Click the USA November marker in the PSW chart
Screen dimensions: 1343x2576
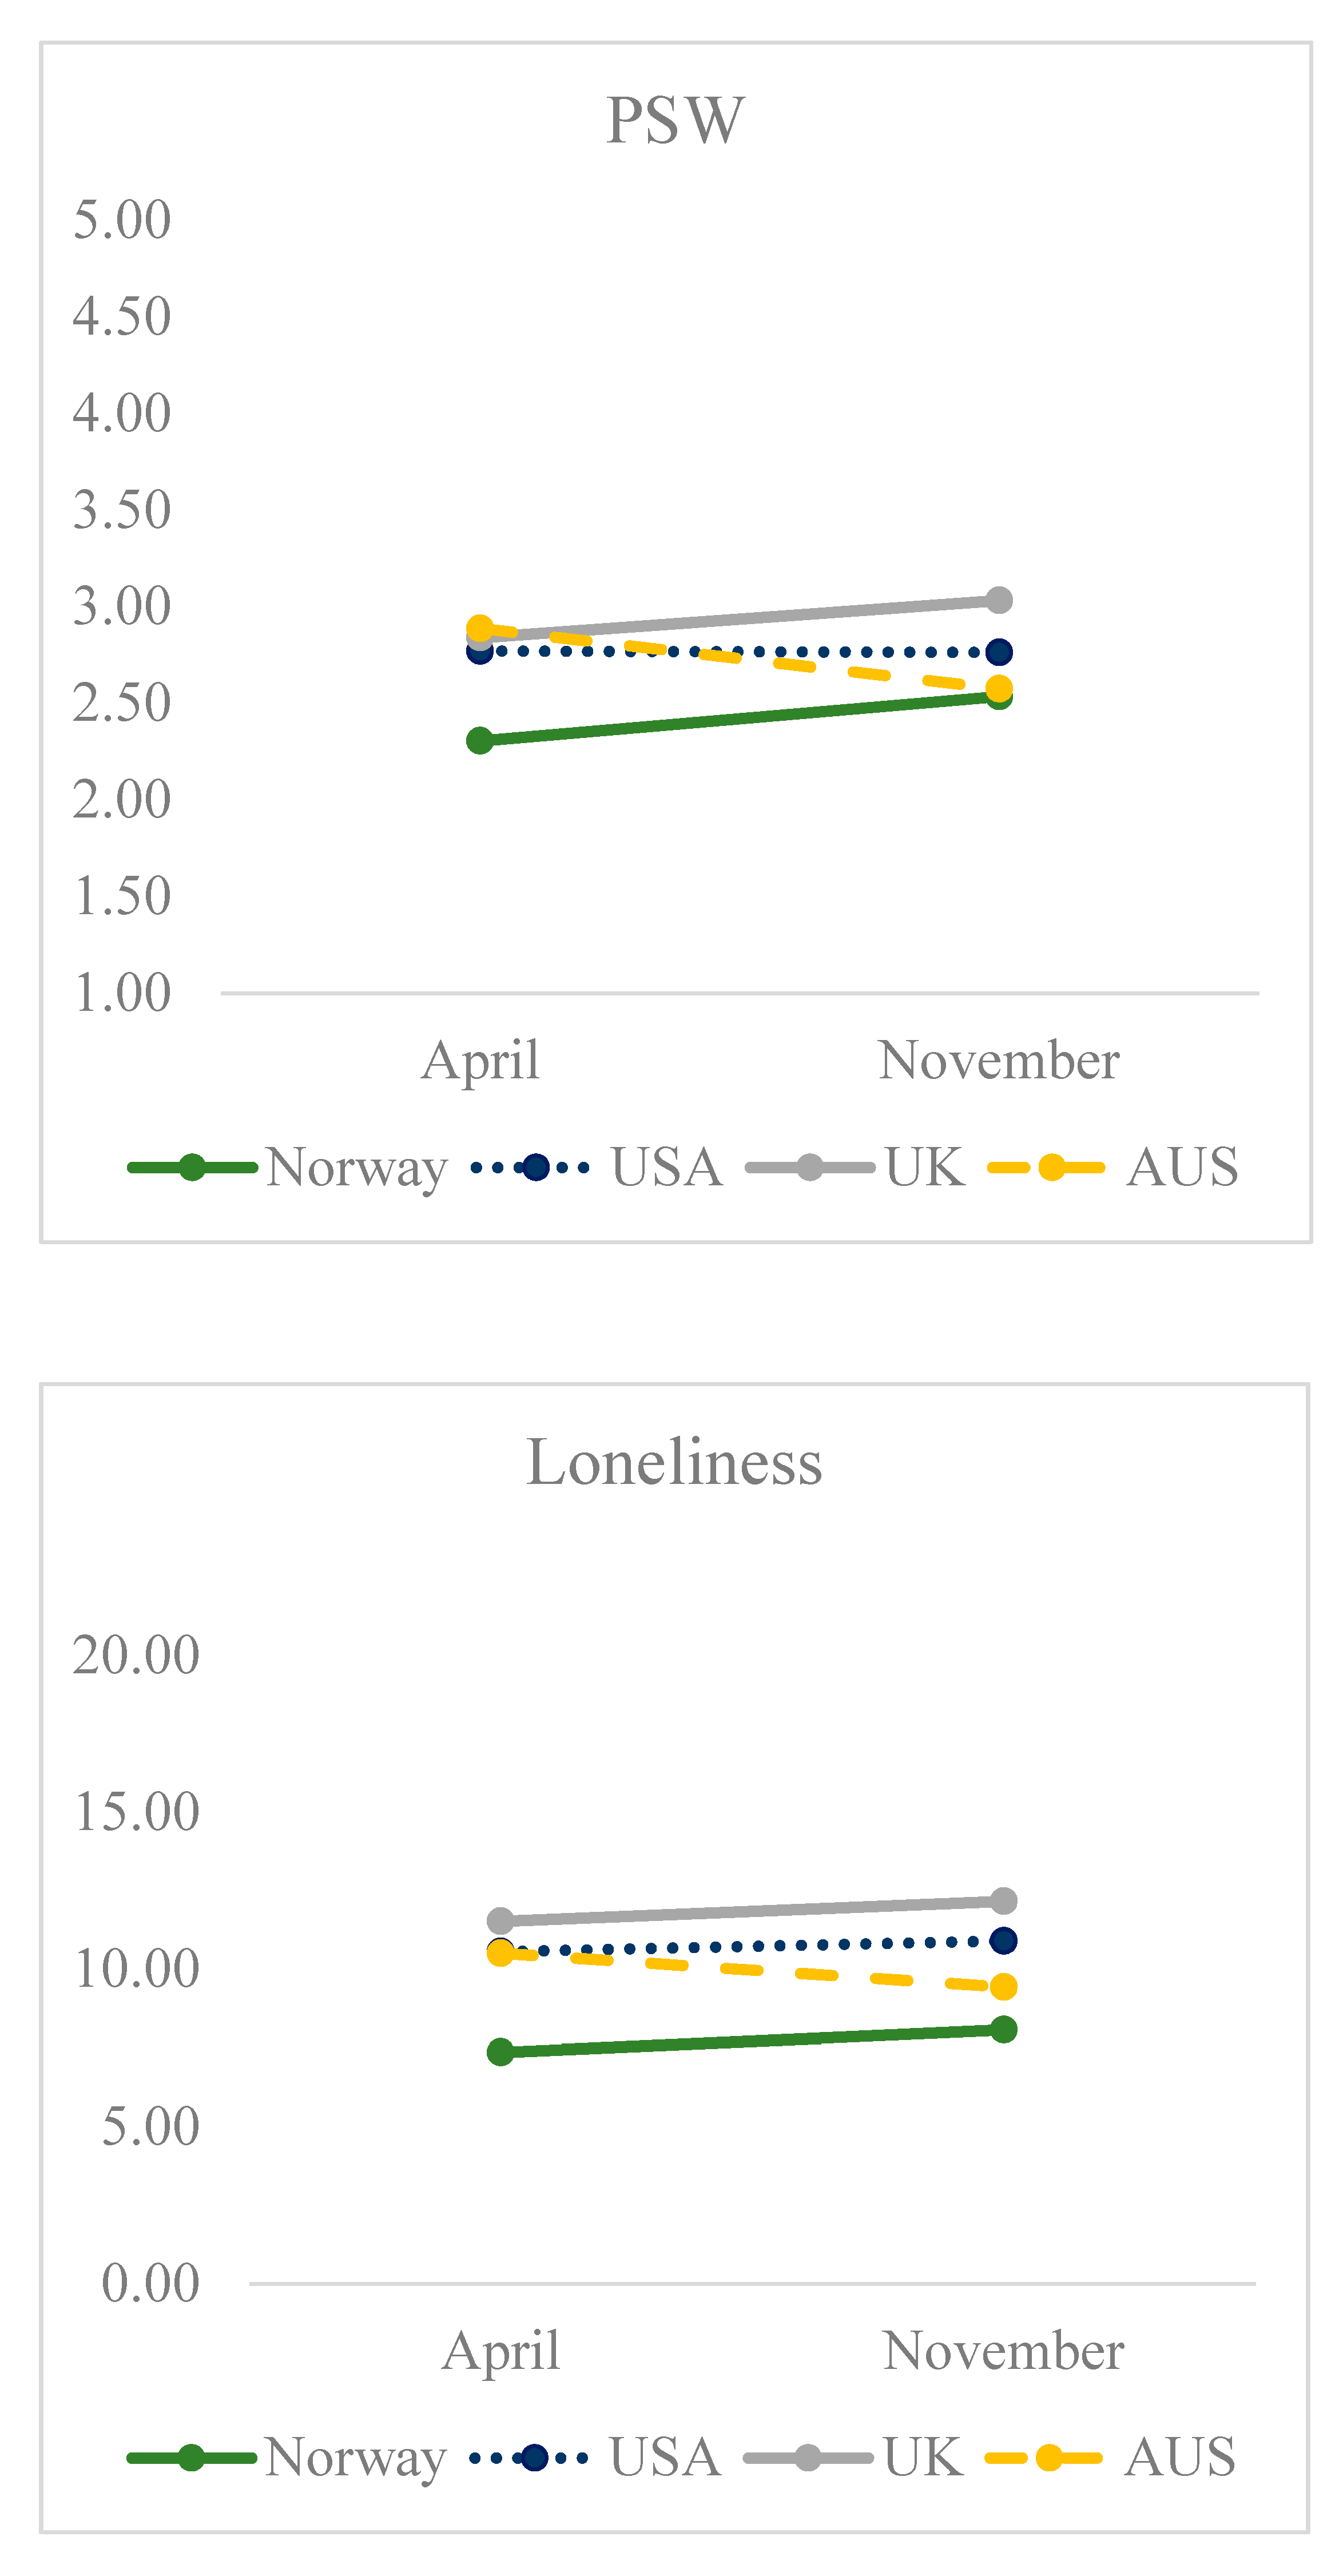coord(999,653)
